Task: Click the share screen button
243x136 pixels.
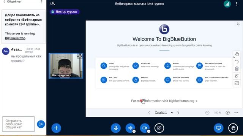Action: pos(159,128)
